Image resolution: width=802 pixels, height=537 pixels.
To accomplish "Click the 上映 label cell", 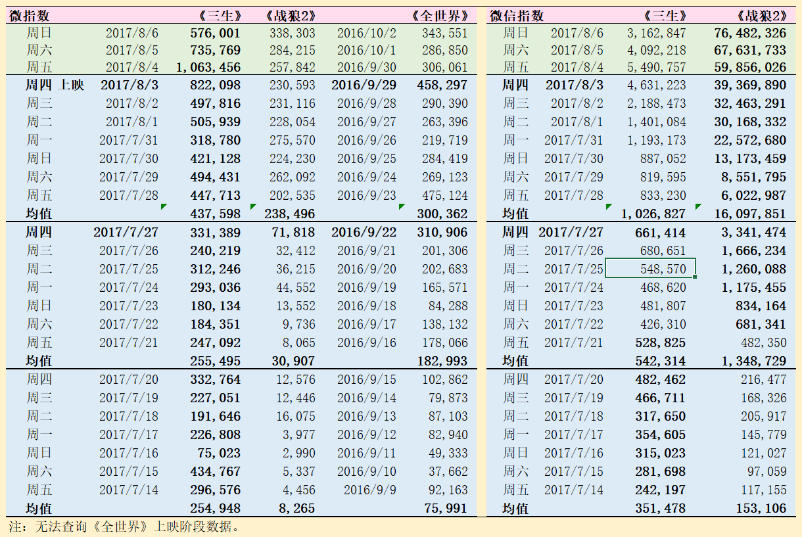I will tap(72, 85).
